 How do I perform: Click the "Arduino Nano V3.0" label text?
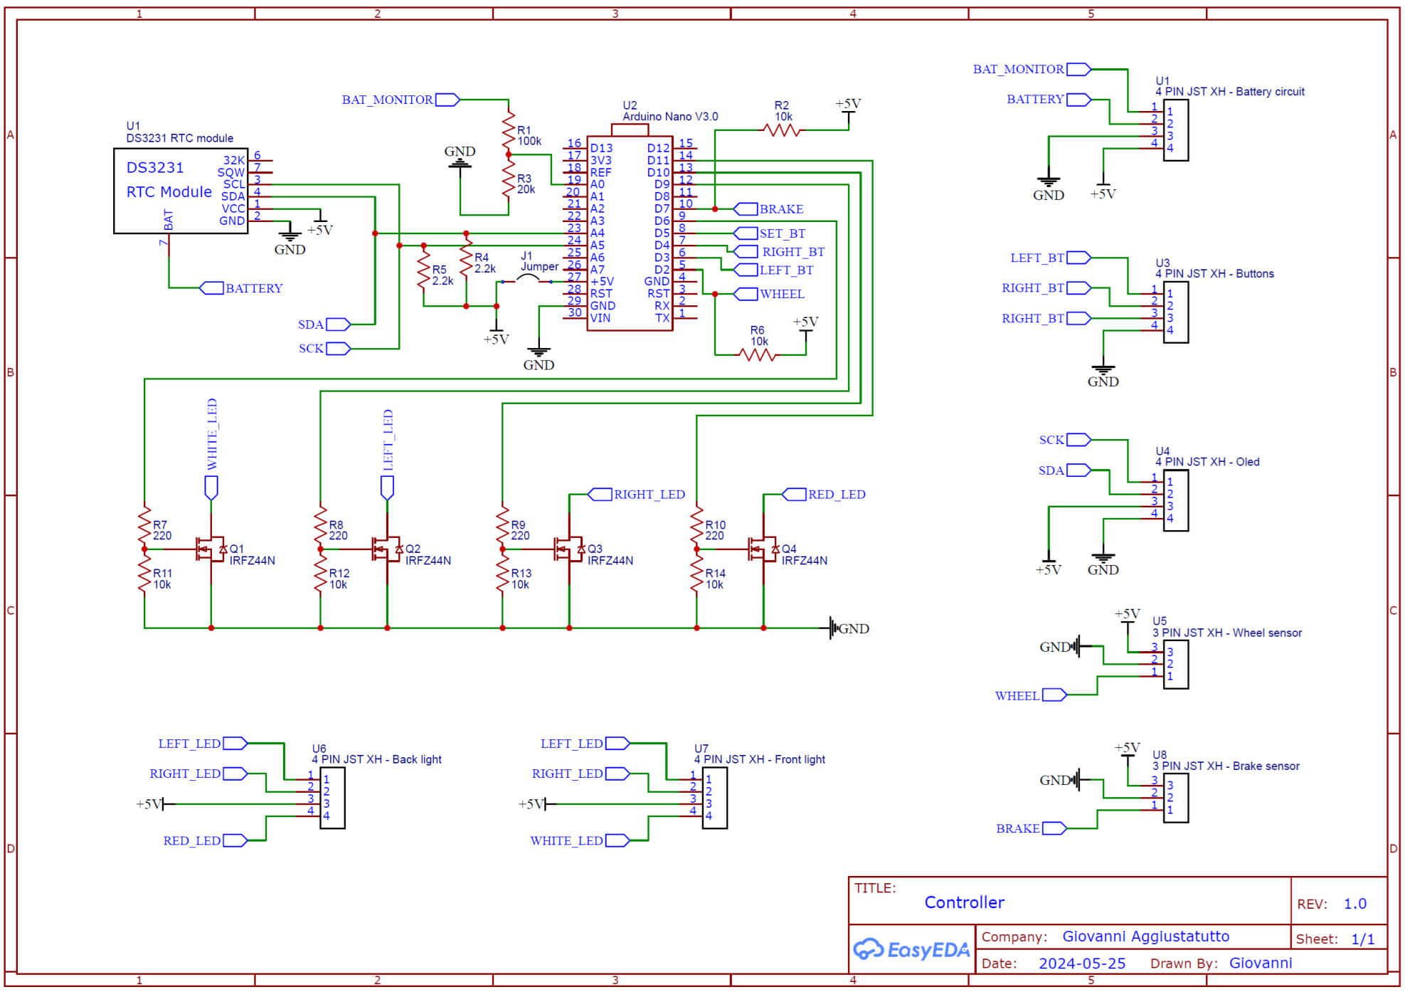coord(670,117)
